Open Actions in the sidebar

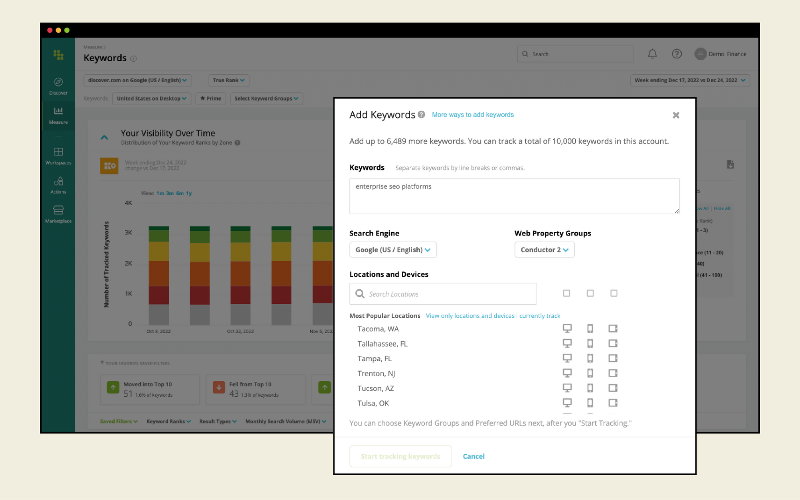tap(58, 186)
